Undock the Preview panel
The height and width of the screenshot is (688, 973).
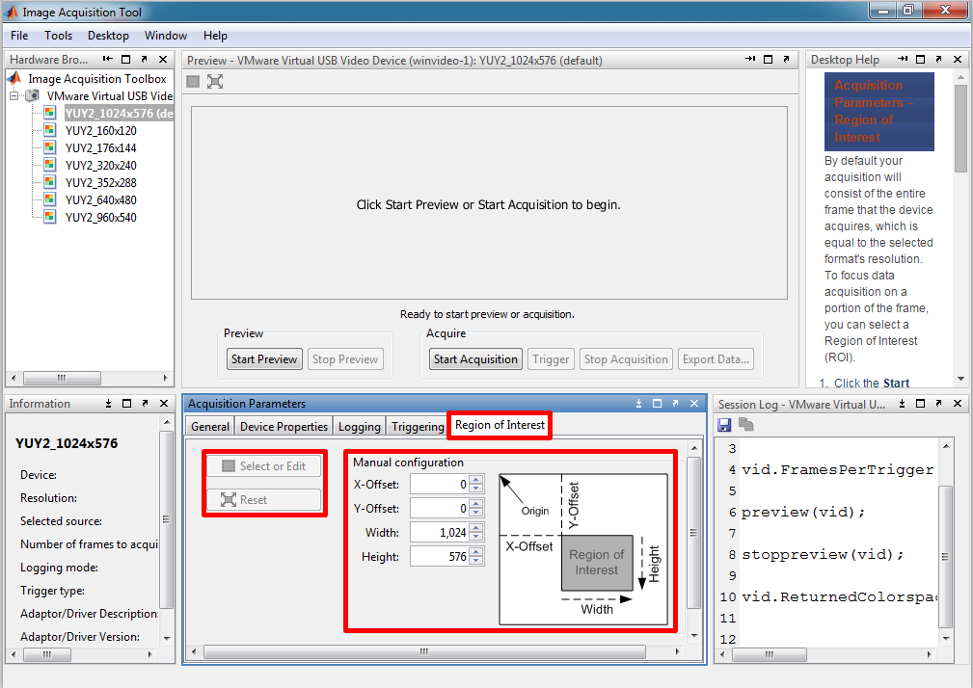(786, 59)
